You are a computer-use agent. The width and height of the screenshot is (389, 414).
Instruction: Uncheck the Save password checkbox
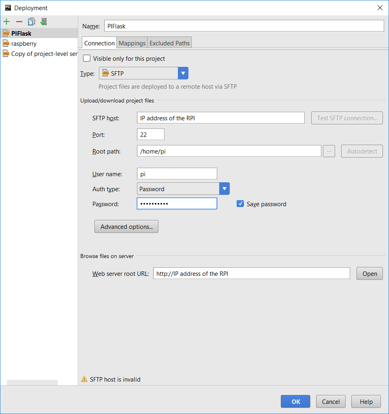240,204
